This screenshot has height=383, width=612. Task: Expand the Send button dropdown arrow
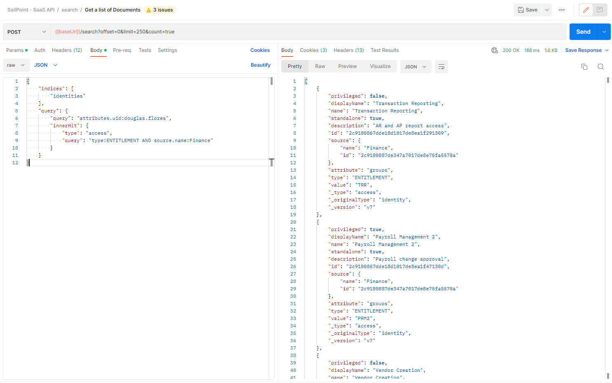click(x=604, y=31)
